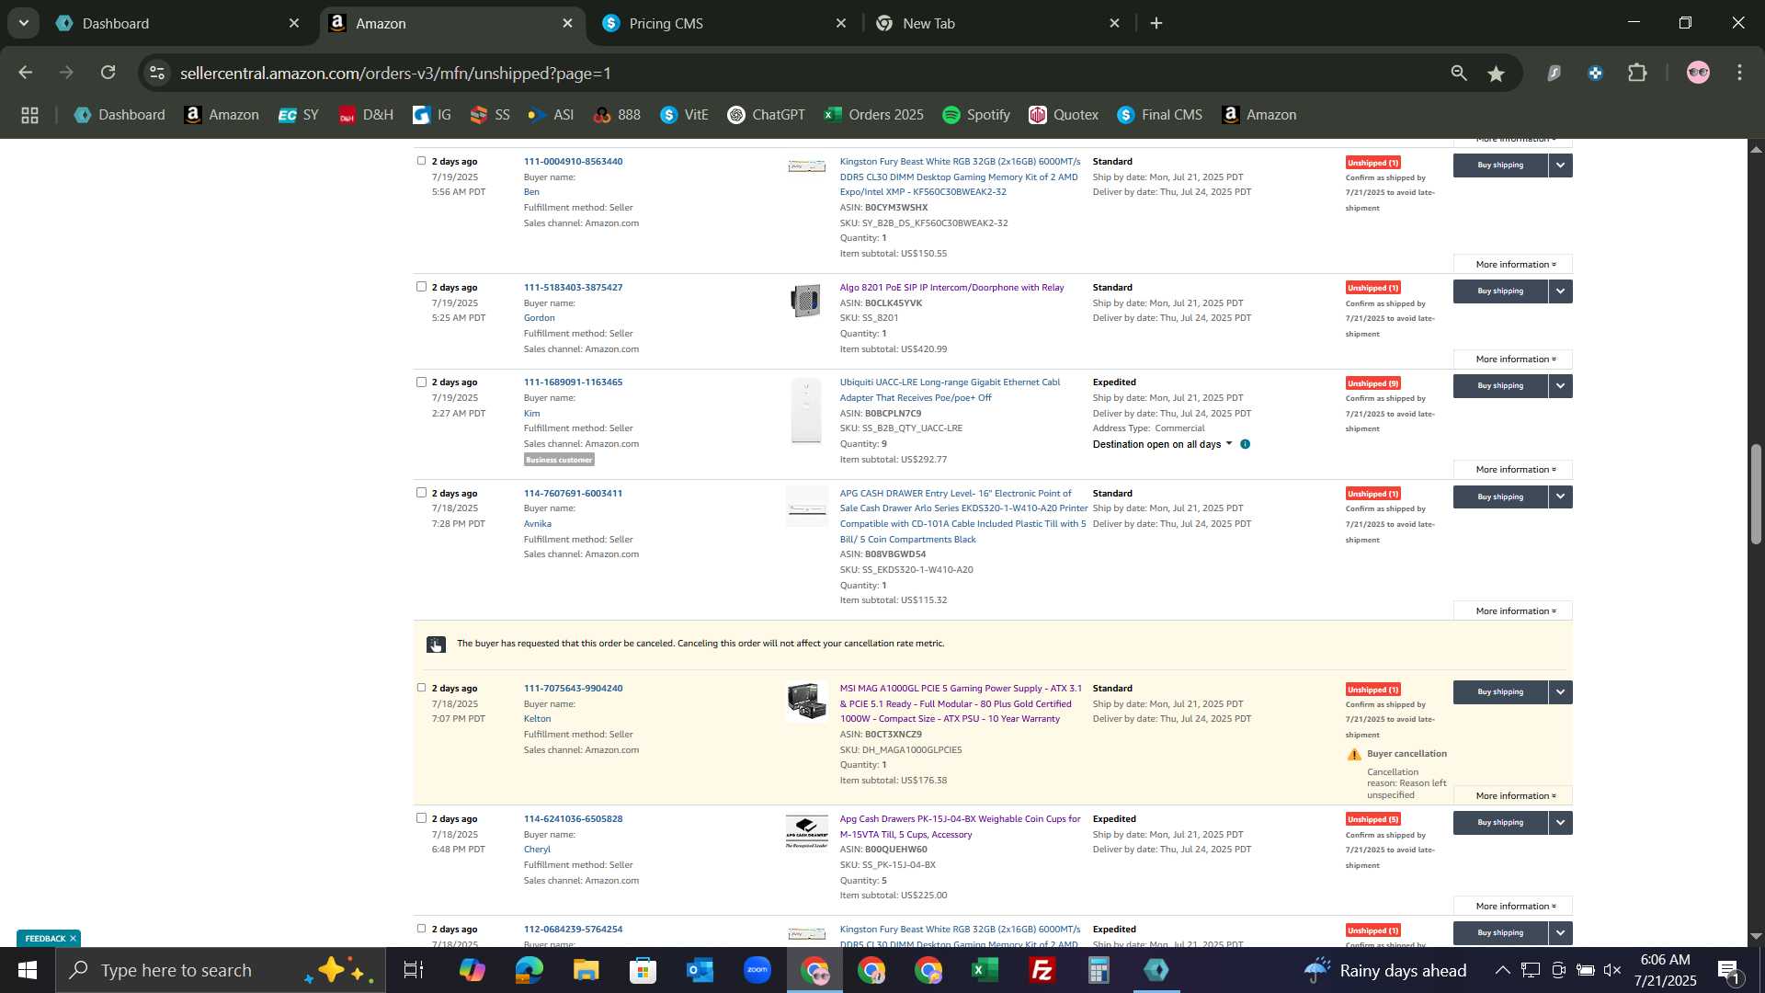Select checkbox for order 112-0684239-5764254
This screenshot has width=1765, height=993.
pos(422,929)
